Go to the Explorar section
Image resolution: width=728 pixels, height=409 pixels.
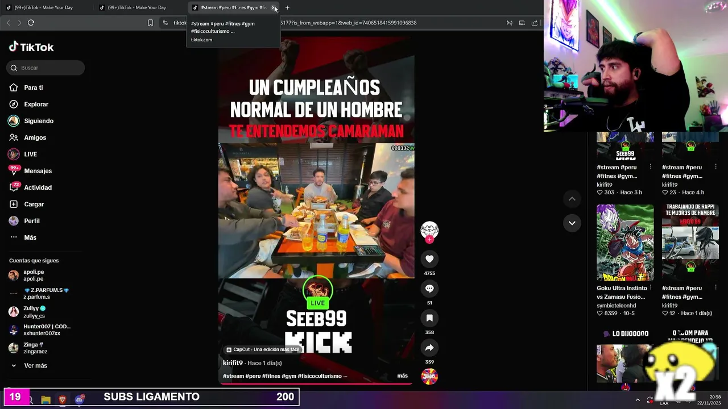coord(28,104)
